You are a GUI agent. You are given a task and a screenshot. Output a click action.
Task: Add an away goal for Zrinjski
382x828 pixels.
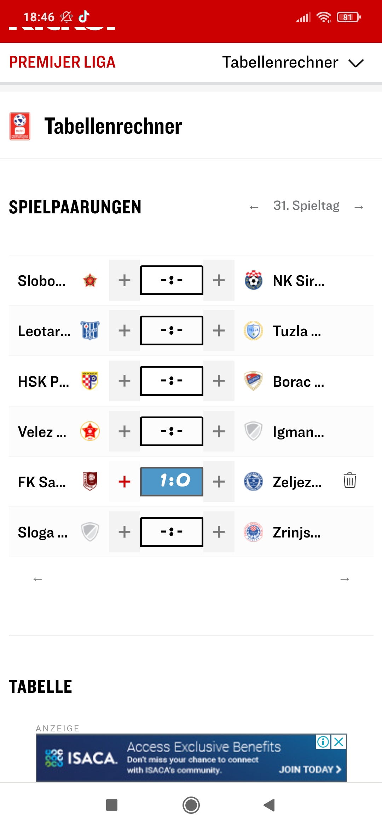coord(219,532)
